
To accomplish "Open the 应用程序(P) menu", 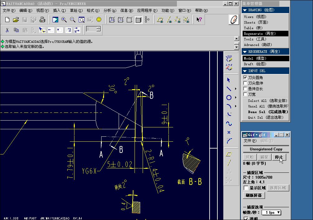I will pyautogui.click(x=147, y=11).
